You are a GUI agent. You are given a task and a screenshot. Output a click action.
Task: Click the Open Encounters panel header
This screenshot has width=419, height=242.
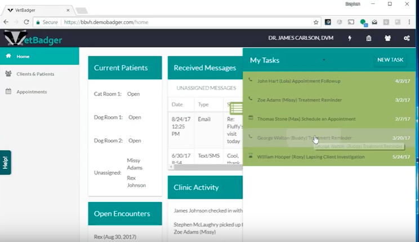(125, 213)
